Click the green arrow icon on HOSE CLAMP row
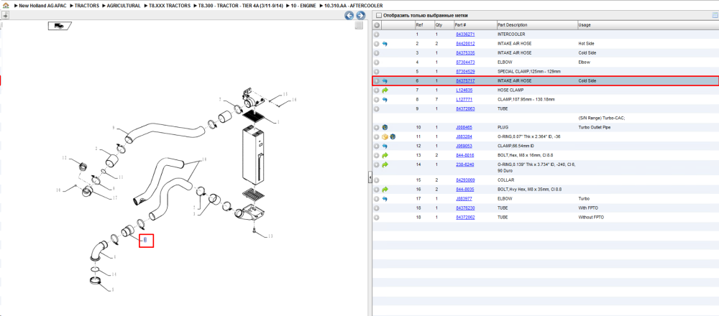 (385, 90)
